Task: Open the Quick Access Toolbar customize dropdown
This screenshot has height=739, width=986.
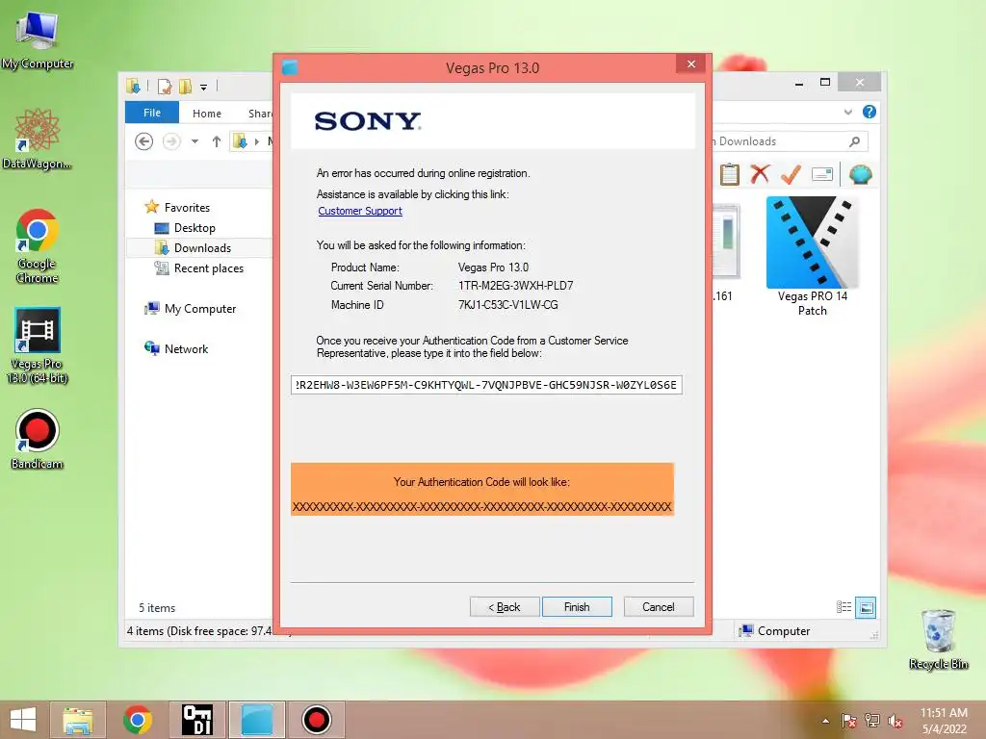Action: (x=204, y=88)
